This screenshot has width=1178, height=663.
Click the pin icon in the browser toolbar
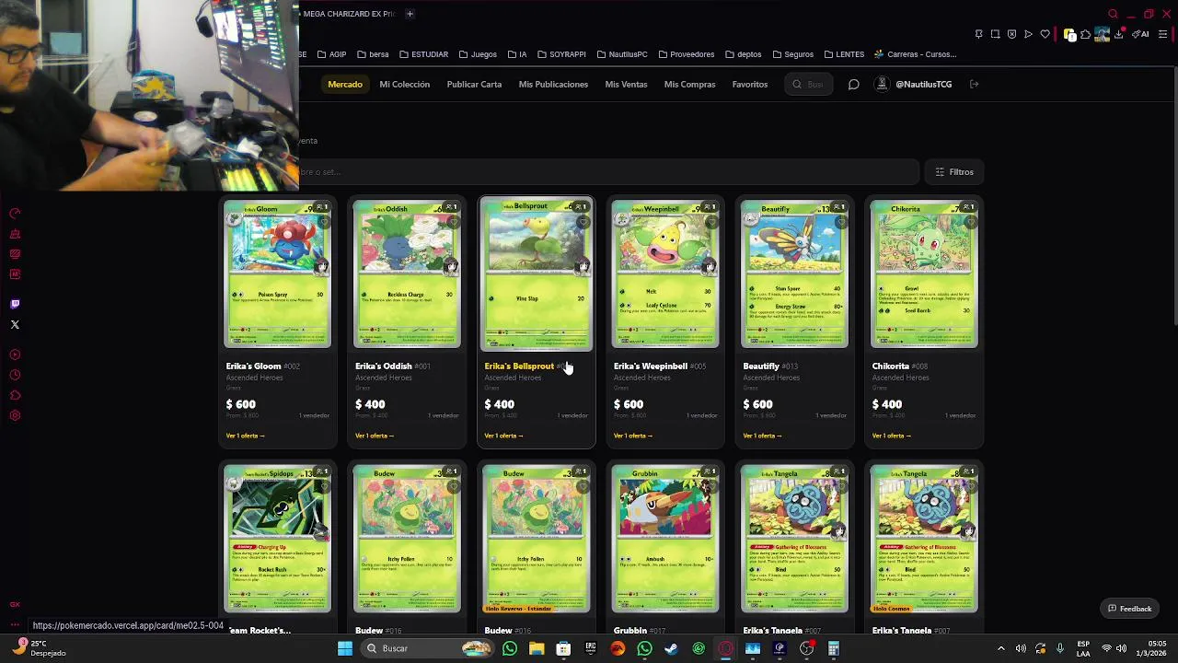(x=978, y=34)
